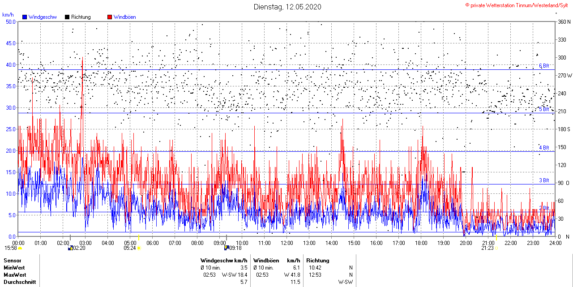The height and width of the screenshot is (287, 573).
Task: Click the 360 N label on the right axis
Action: pos(564,21)
